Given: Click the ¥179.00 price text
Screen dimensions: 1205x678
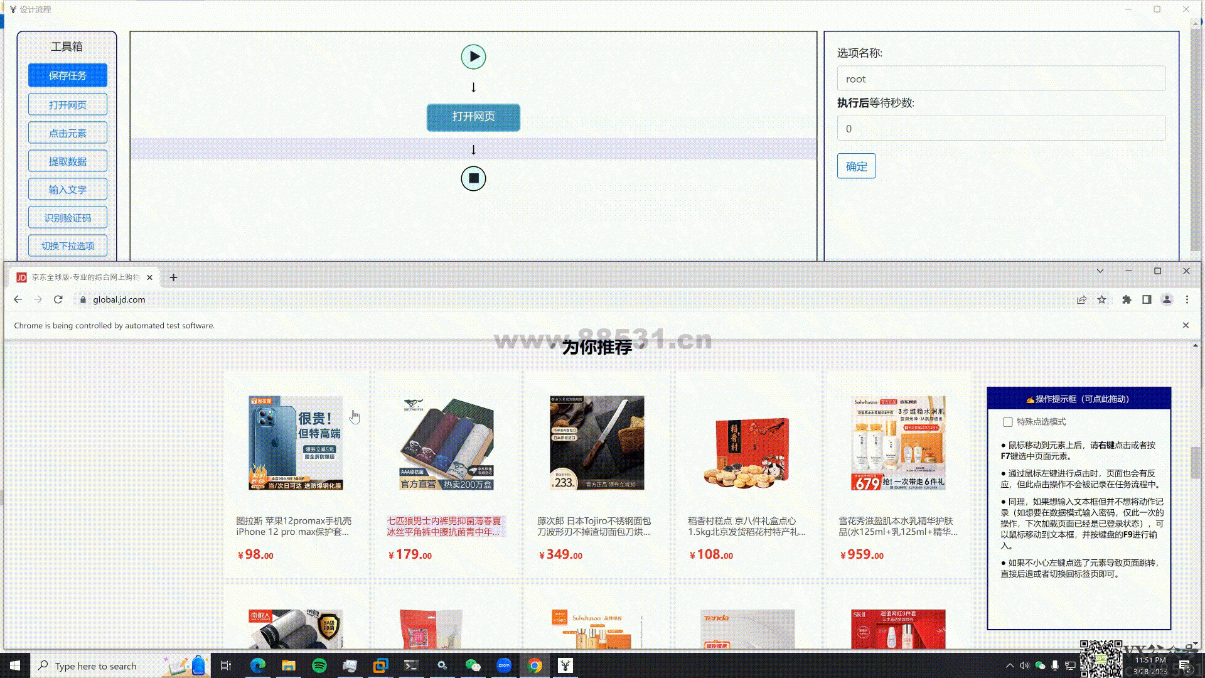Looking at the screenshot, I should (410, 554).
